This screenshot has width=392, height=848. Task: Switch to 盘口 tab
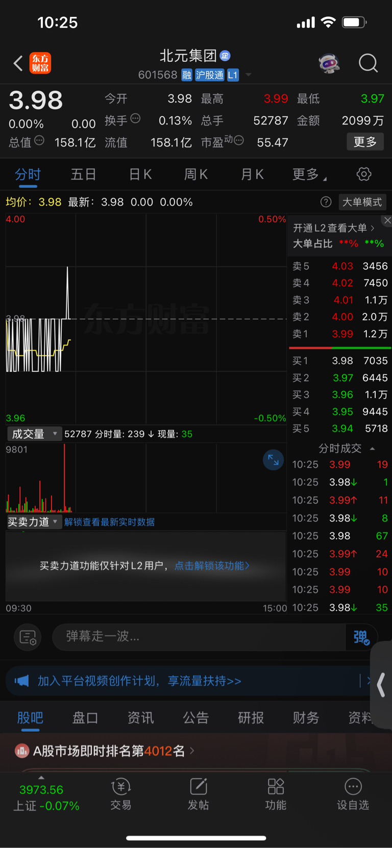[85, 718]
